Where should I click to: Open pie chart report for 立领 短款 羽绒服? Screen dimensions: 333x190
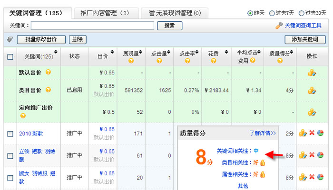click(320, 155)
